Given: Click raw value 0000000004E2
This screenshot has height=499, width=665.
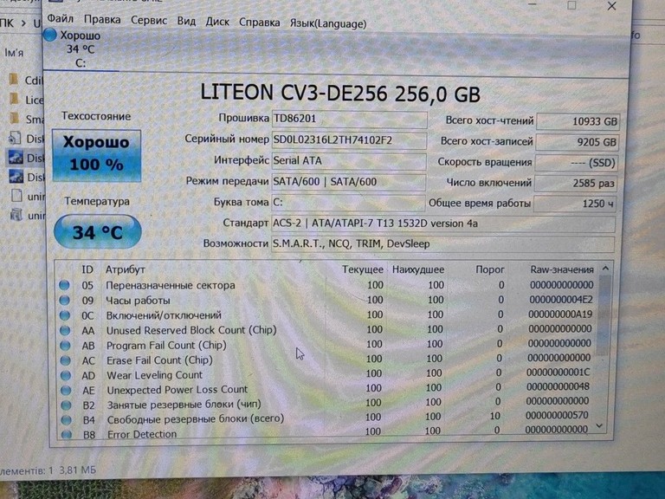Looking at the screenshot, I should (x=561, y=300).
